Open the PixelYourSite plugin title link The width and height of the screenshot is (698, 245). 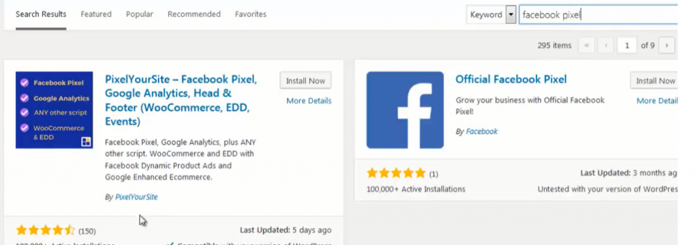pyautogui.click(x=181, y=100)
